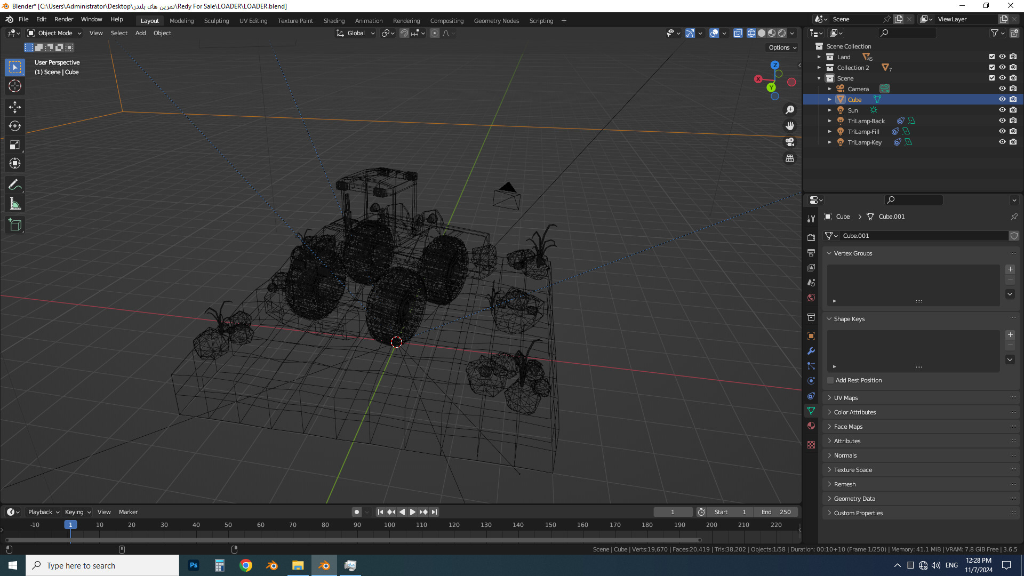Activate the Transform tool

(x=15, y=163)
